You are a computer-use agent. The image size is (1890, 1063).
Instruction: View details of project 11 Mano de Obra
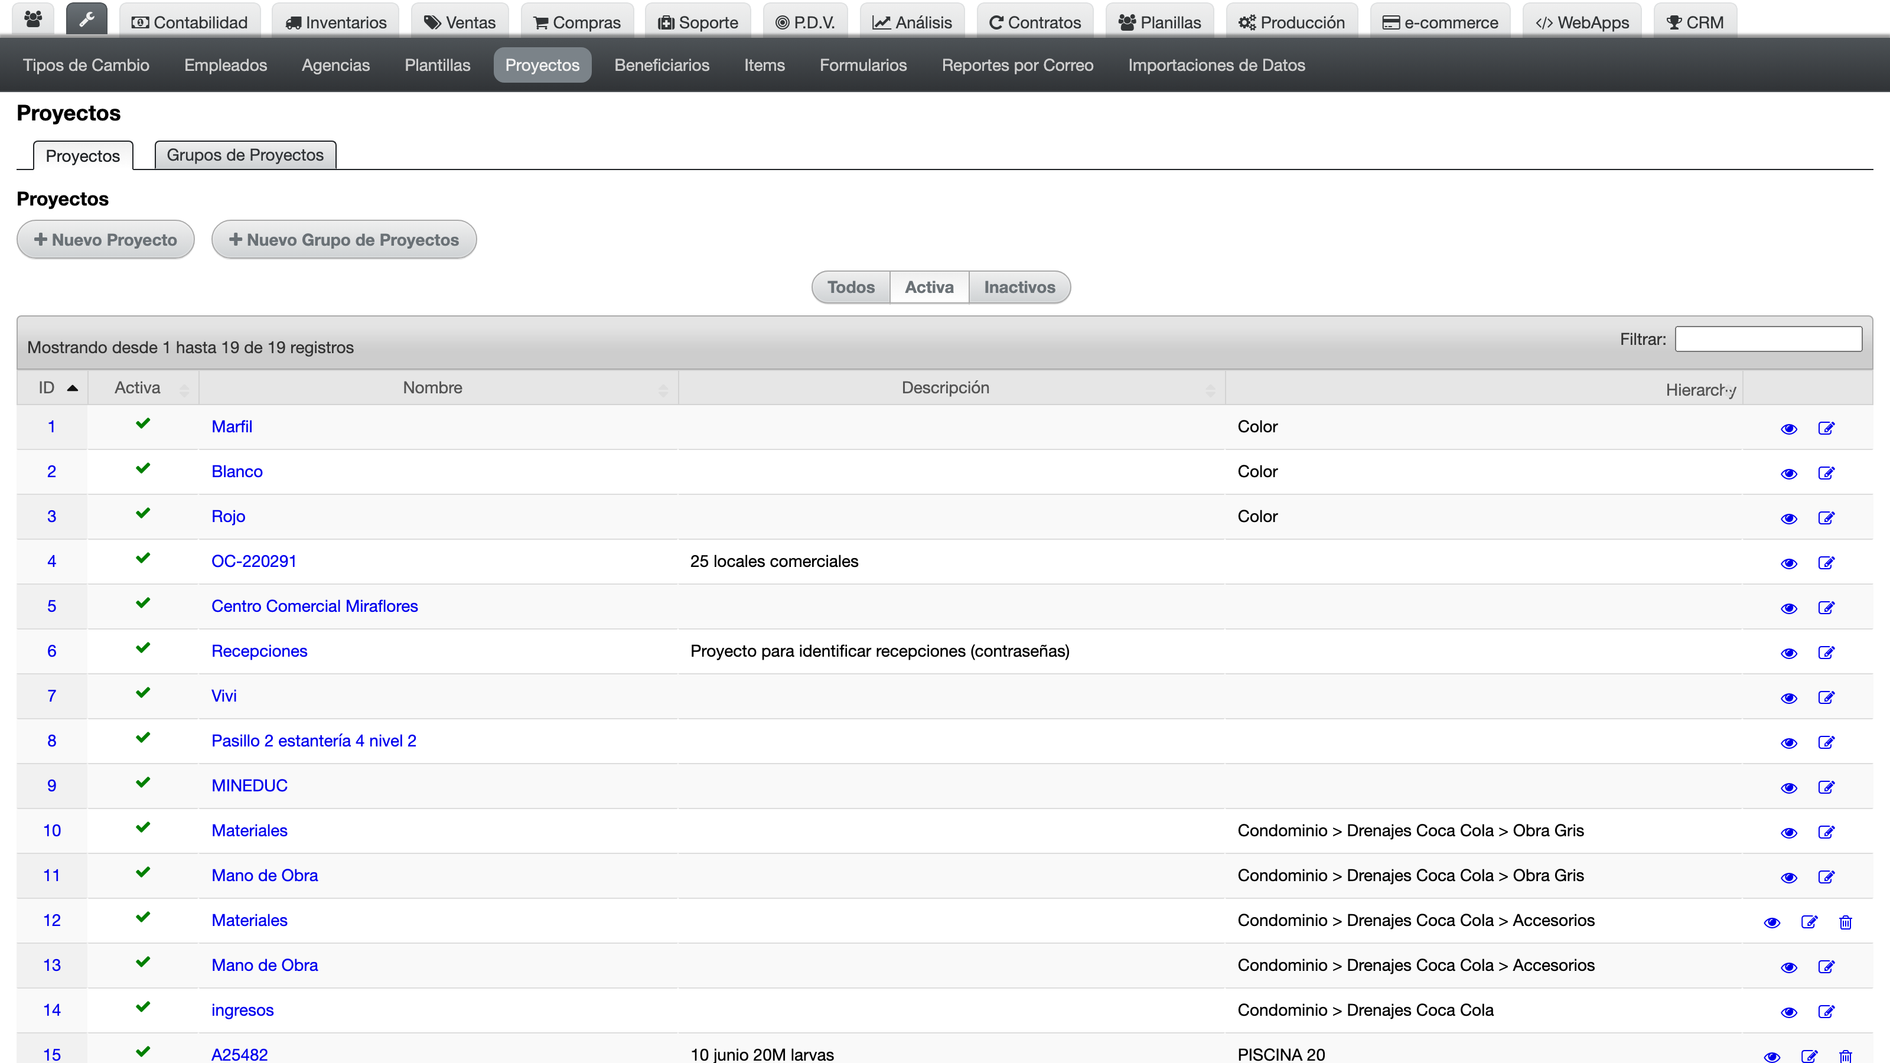[1789, 878]
